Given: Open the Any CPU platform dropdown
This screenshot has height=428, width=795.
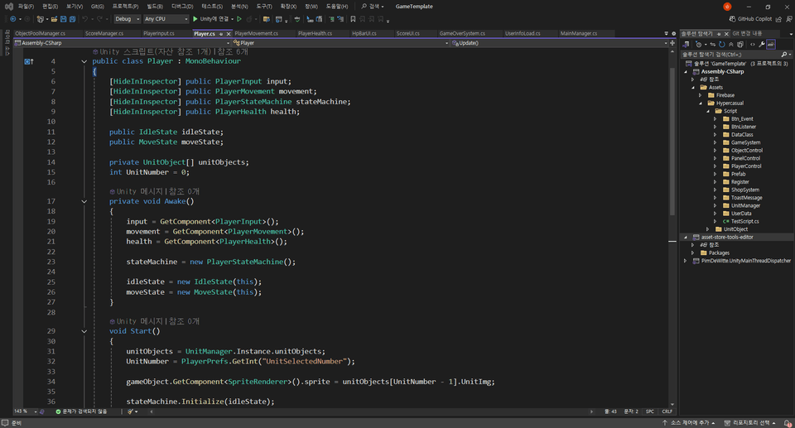Looking at the screenshot, I should click(x=166, y=19).
